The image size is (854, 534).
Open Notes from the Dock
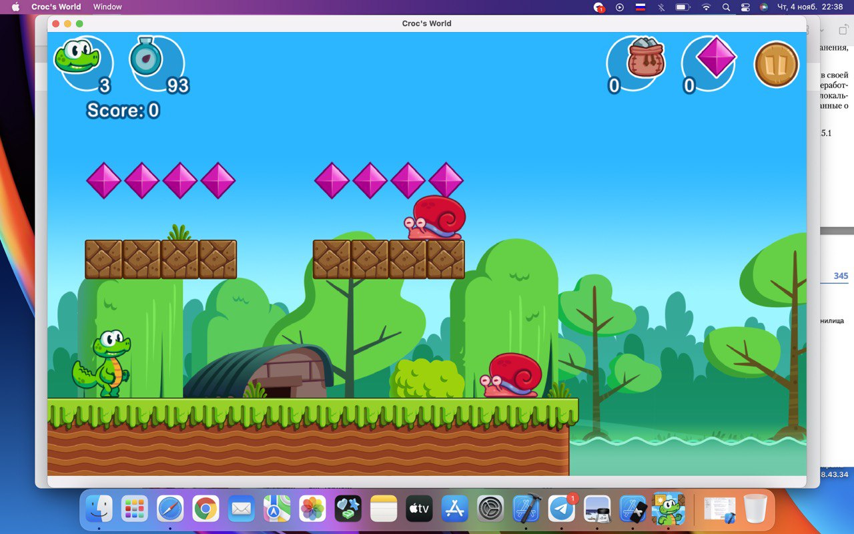384,509
